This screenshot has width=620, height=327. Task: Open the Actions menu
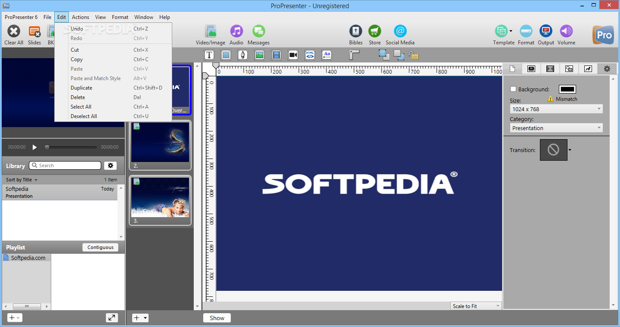81,17
